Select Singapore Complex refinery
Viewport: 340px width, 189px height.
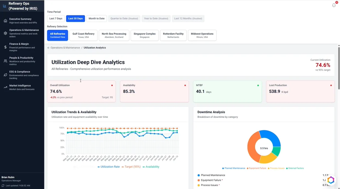145,35
